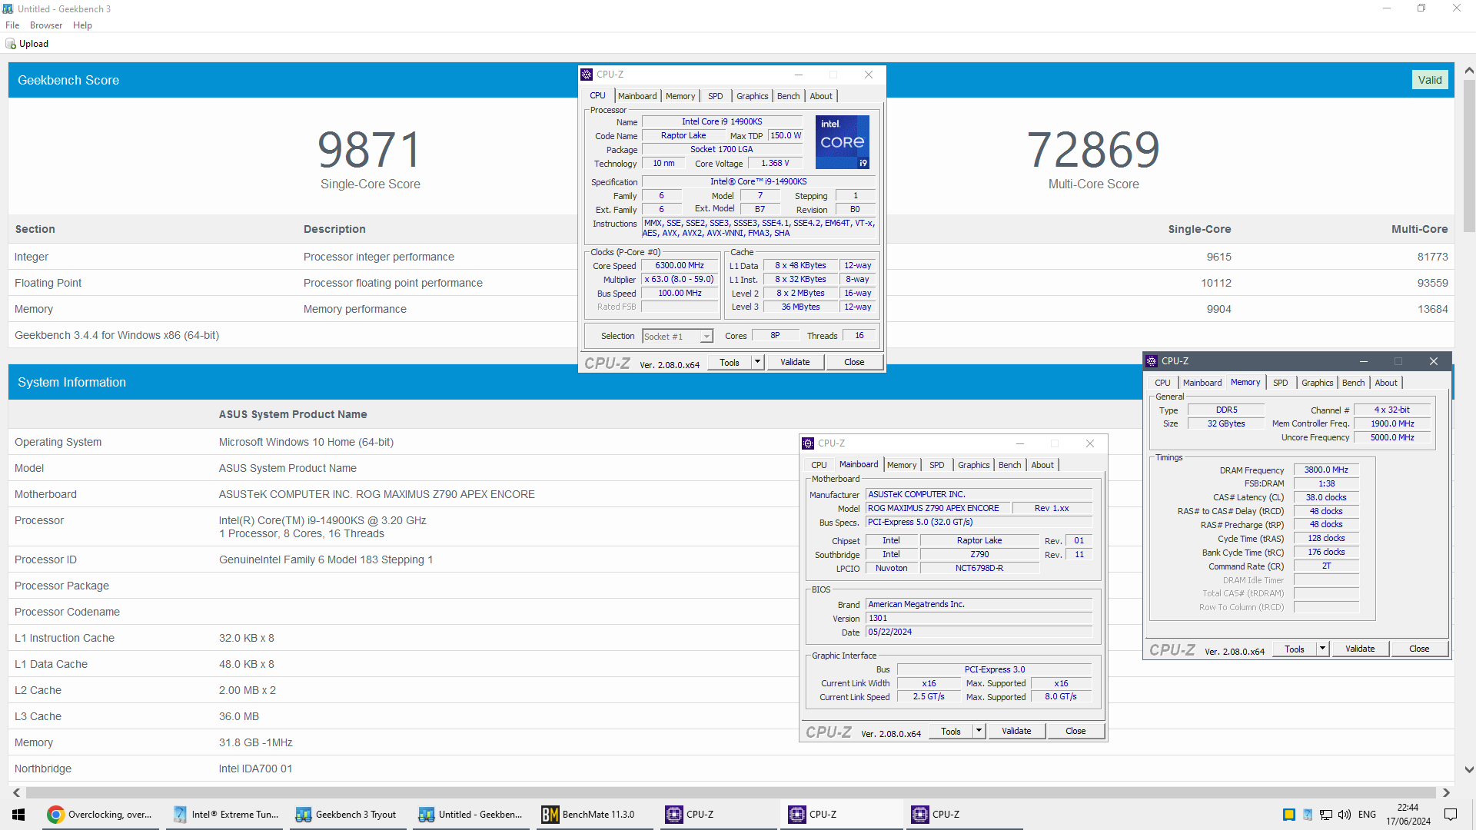
Task: Open the Help menu
Action: 82,25
